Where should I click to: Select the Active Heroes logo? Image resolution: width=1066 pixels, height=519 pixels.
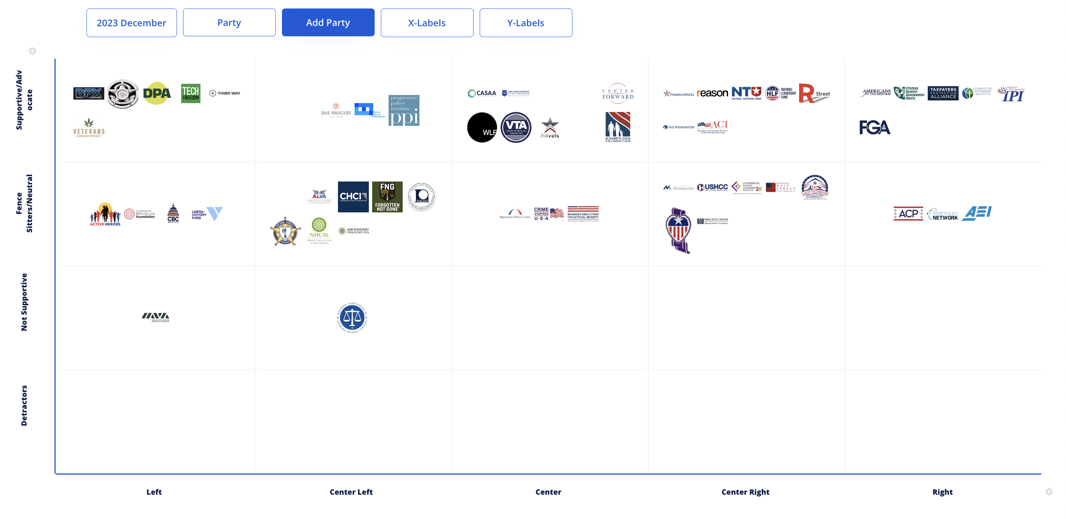[105, 214]
